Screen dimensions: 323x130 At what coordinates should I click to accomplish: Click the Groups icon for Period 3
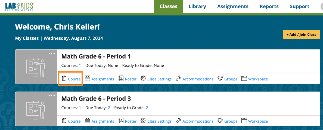pyautogui.click(x=220, y=121)
